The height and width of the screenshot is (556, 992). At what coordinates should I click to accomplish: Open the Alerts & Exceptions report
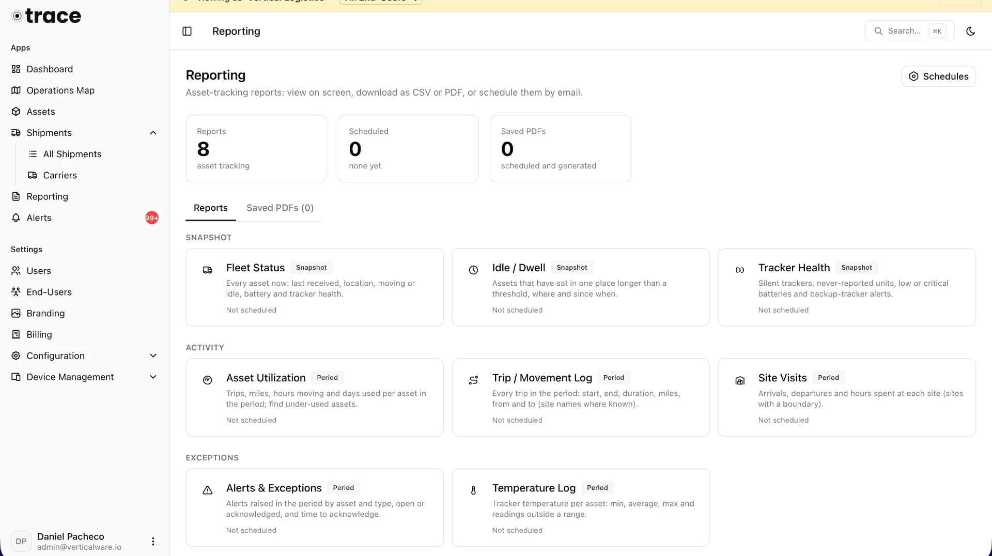(315, 507)
